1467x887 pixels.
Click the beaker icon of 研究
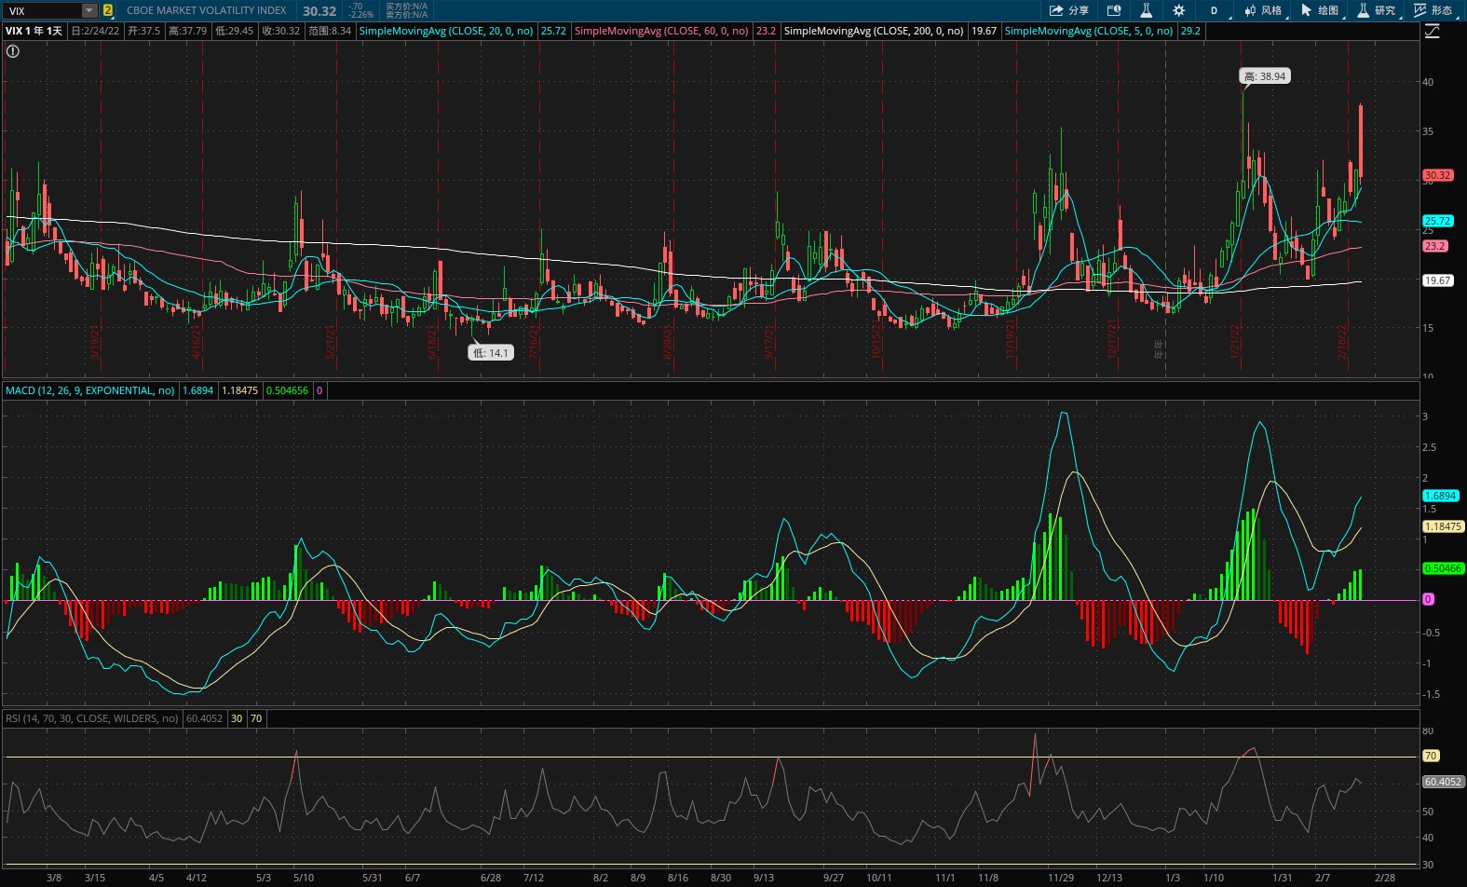1364,10
